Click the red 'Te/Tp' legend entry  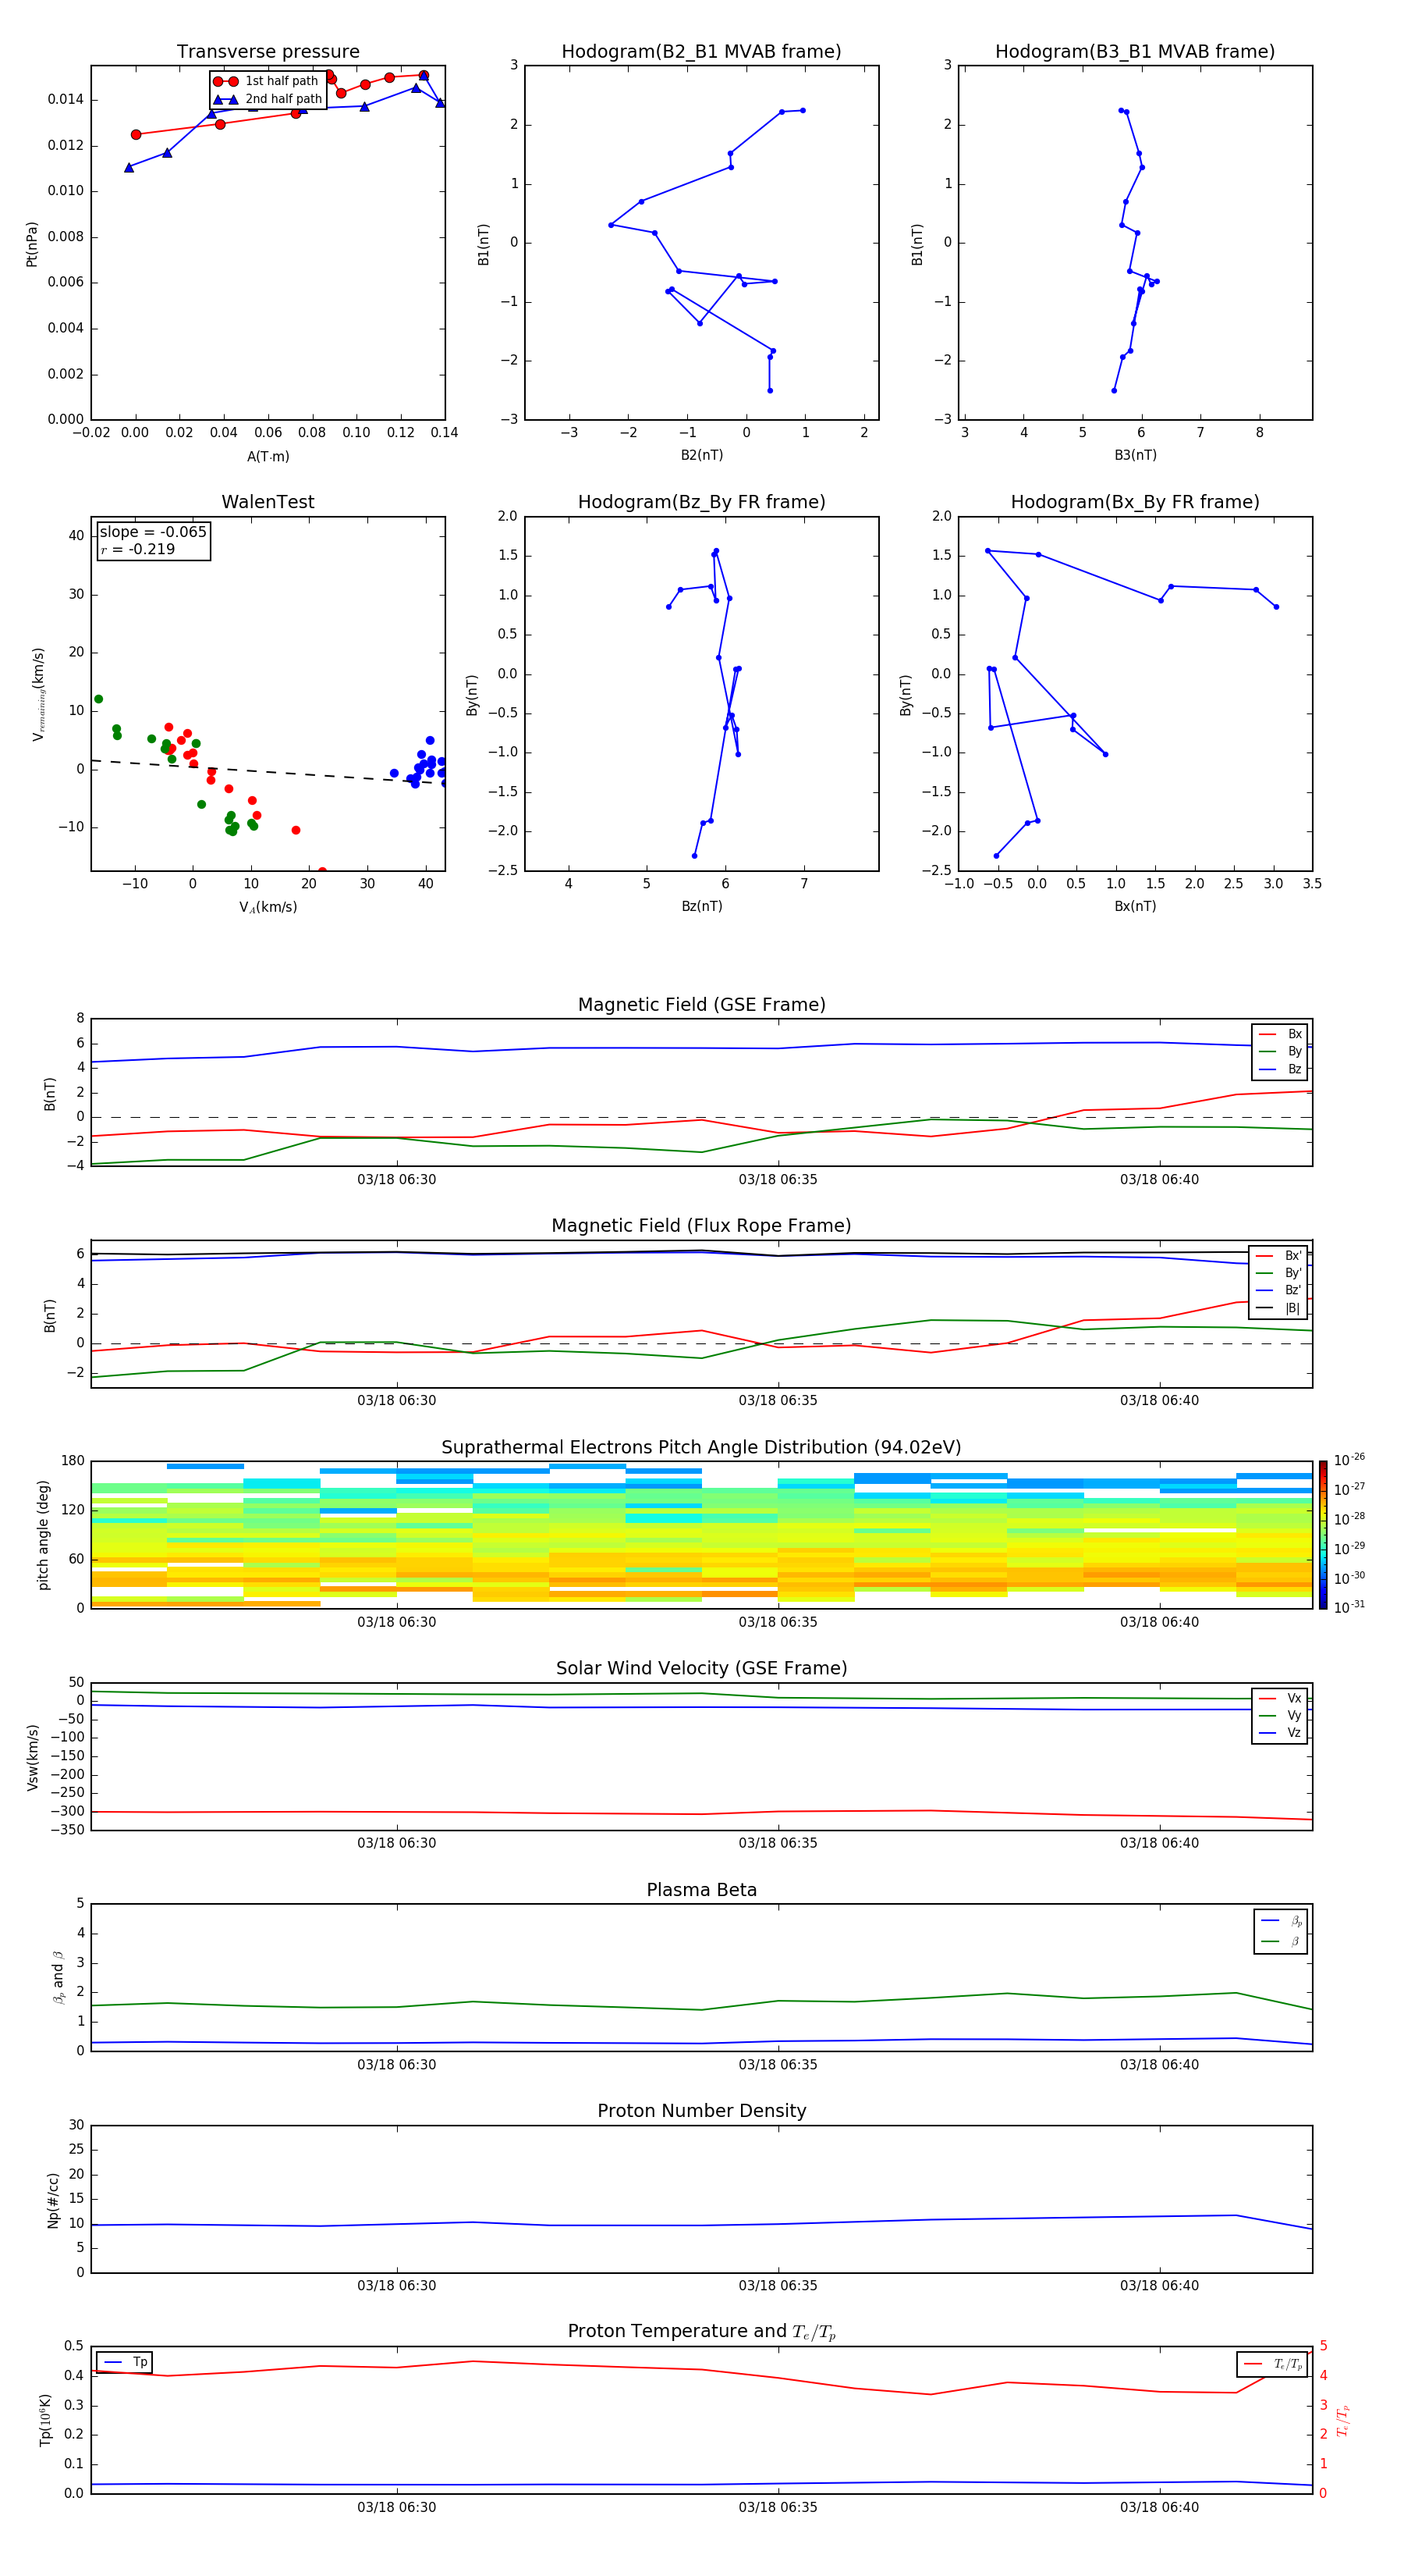[x=1273, y=2364]
